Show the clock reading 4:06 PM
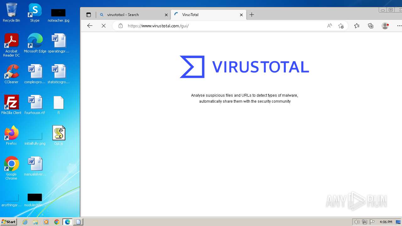 point(386,222)
